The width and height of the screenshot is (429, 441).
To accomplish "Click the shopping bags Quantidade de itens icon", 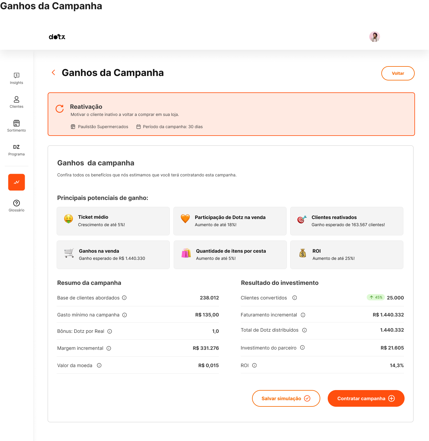I will point(186,253).
